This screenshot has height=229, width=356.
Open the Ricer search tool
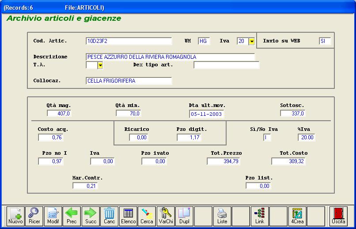click(x=34, y=216)
